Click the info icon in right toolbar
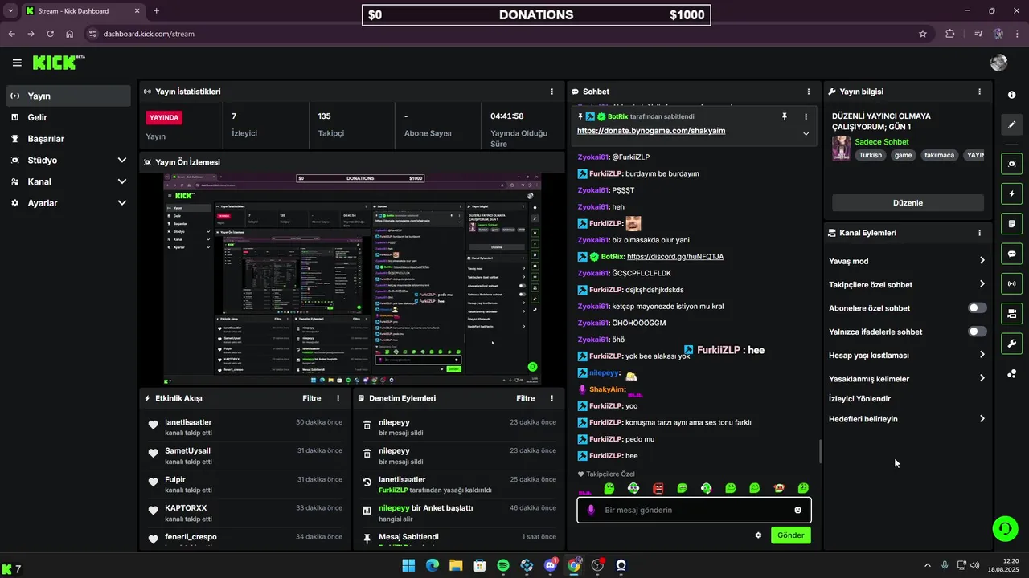This screenshot has width=1029, height=578. point(1011,95)
